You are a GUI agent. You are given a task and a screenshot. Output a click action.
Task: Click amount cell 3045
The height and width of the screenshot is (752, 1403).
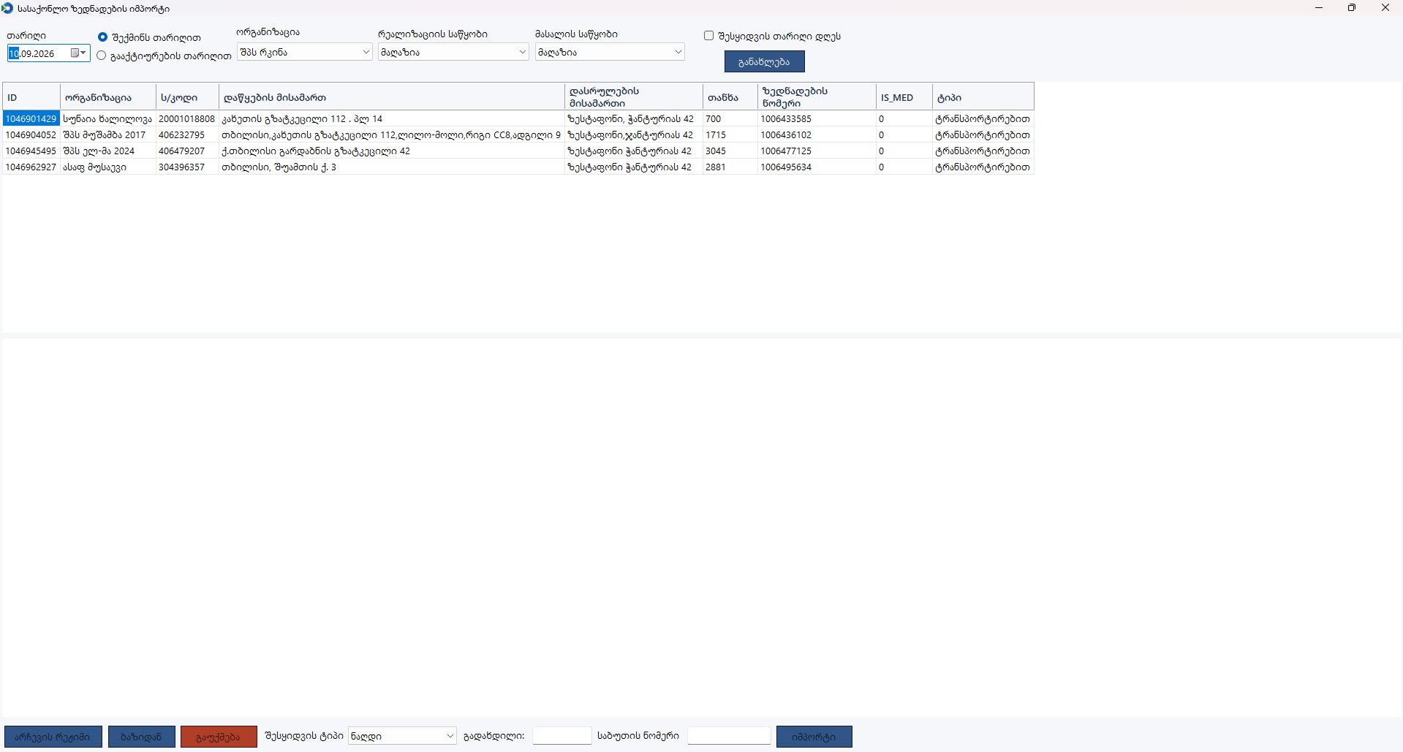730,151
